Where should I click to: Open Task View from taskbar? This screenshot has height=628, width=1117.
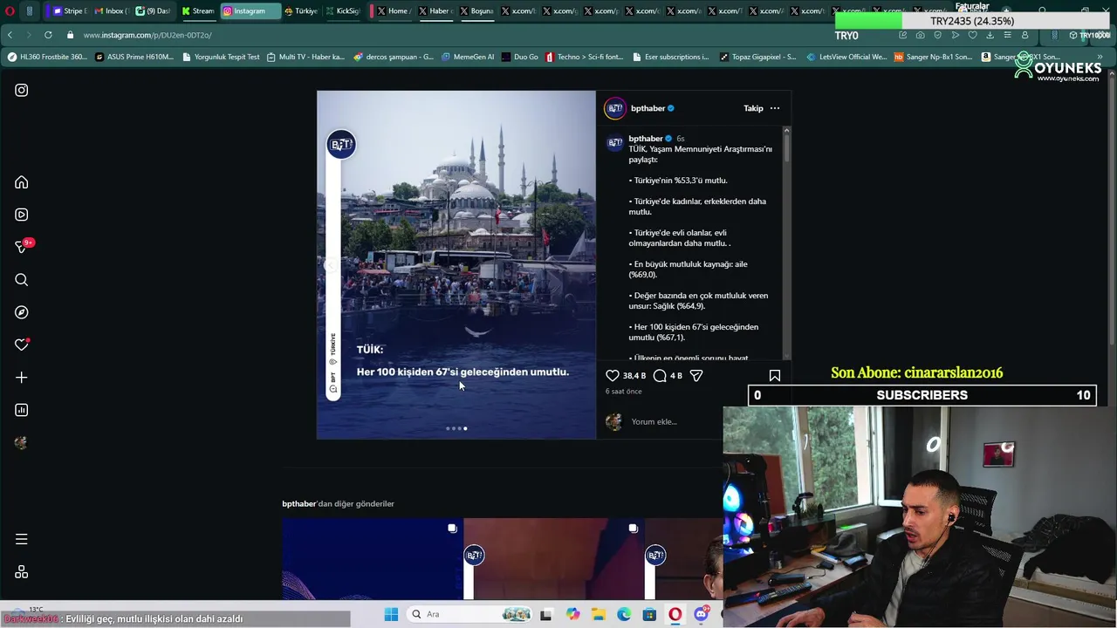pyautogui.click(x=546, y=614)
